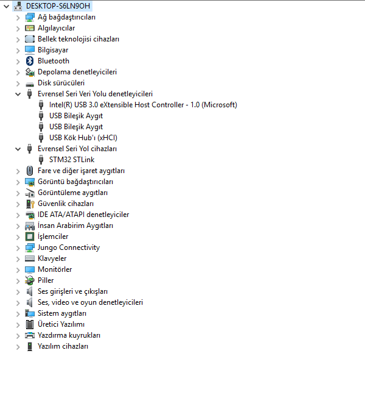Expand the İşlemciler category
Viewport: 365px width, 409px height.
[18, 237]
